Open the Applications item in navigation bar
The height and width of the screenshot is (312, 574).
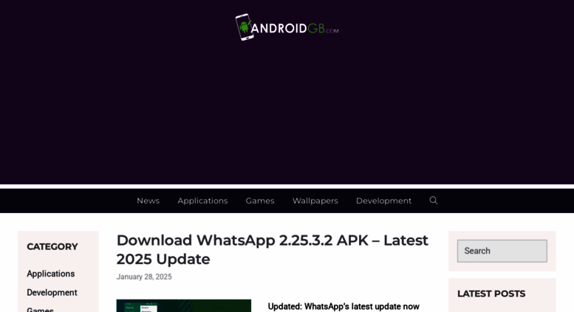coord(203,201)
